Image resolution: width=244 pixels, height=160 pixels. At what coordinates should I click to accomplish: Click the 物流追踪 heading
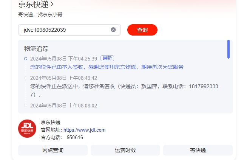tap(36, 49)
